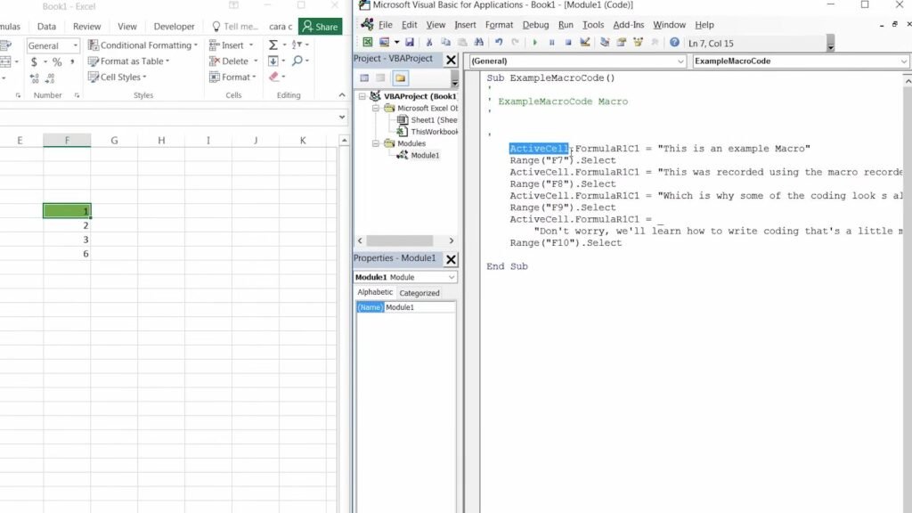Open the Debug menu in the VBA editor
The height and width of the screenshot is (513, 912).
(533, 25)
